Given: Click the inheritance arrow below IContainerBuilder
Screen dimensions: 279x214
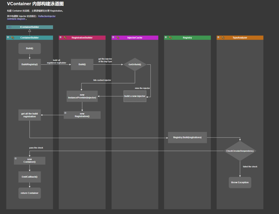Looking at the screenshot, I should (29, 31).
